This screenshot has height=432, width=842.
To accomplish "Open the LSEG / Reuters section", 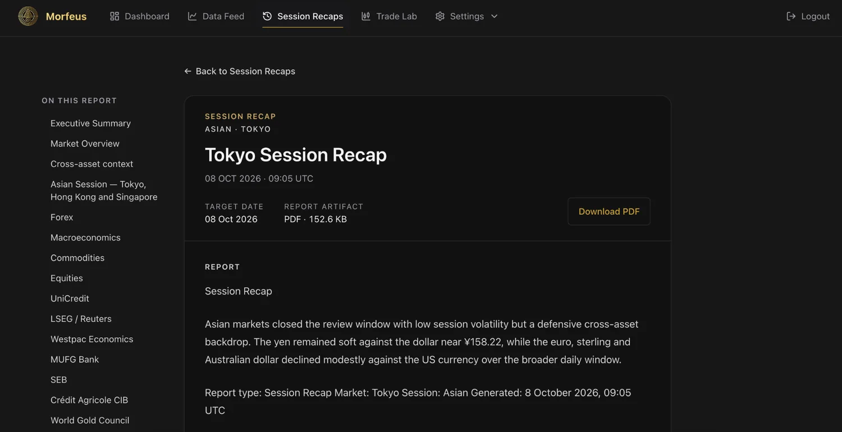I will click(x=81, y=319).
